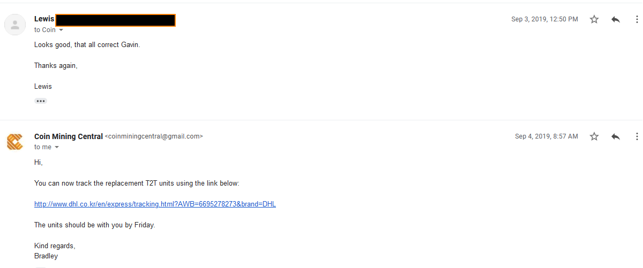643x268 pixels.
Task: Click sender name Coin Mining Central
Action: [x=69, y=136]
